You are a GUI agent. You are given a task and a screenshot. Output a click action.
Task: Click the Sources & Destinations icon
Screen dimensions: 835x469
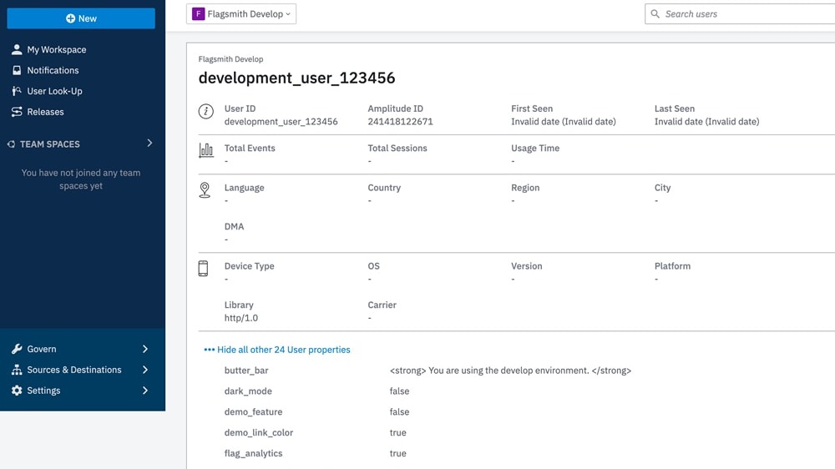(x=17, y=370)
